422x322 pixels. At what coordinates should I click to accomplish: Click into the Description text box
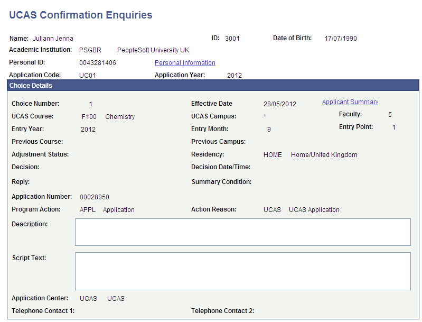[x=242, y=232]
